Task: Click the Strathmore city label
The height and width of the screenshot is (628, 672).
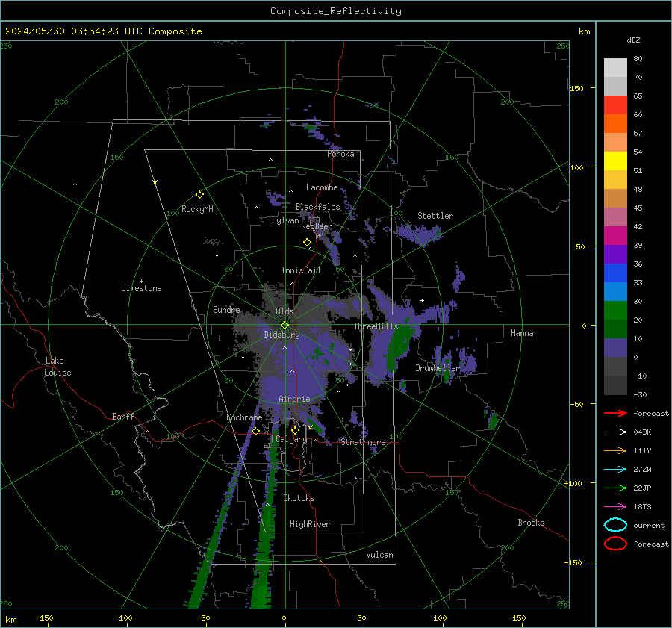Action: pos(363,442)
